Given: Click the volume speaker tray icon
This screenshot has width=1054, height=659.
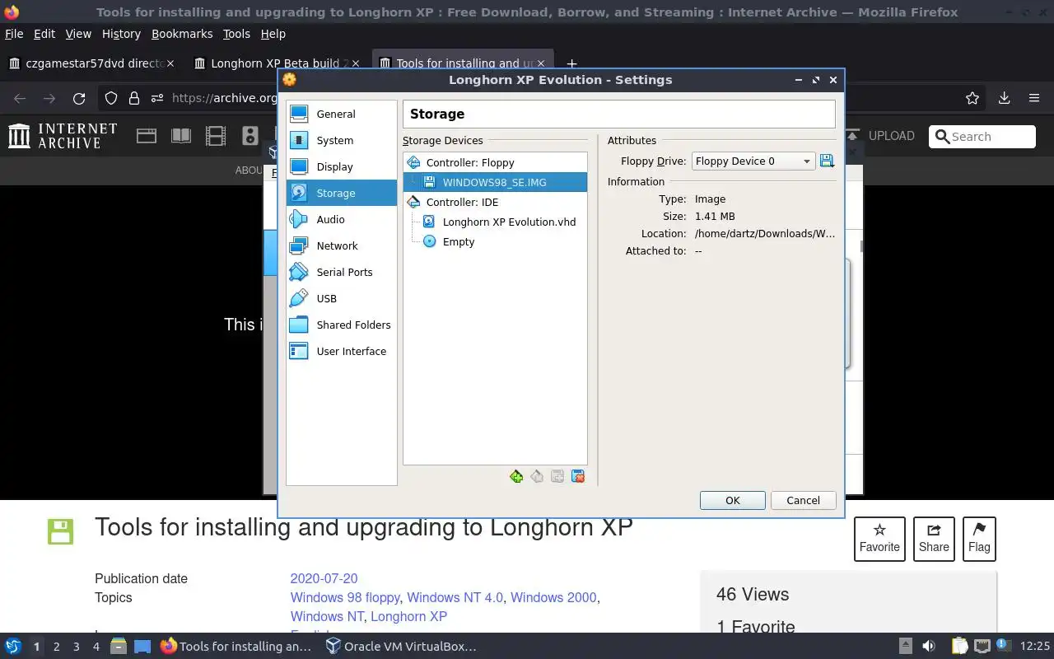Looking at the screenshot, I should tap(928, 647).
